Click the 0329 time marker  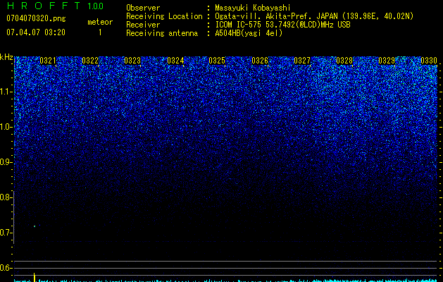tap(387, 61)
